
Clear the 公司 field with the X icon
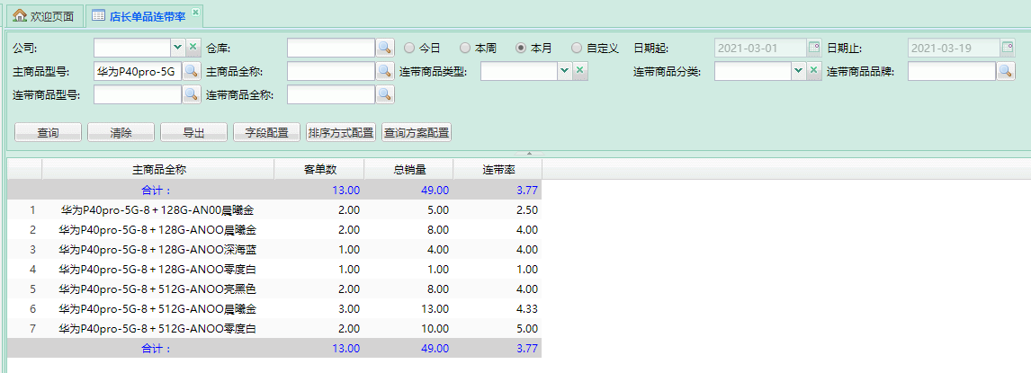[193, 48]
